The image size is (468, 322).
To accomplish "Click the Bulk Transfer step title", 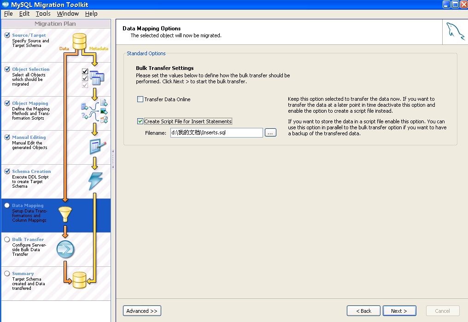I will point(28,239).
